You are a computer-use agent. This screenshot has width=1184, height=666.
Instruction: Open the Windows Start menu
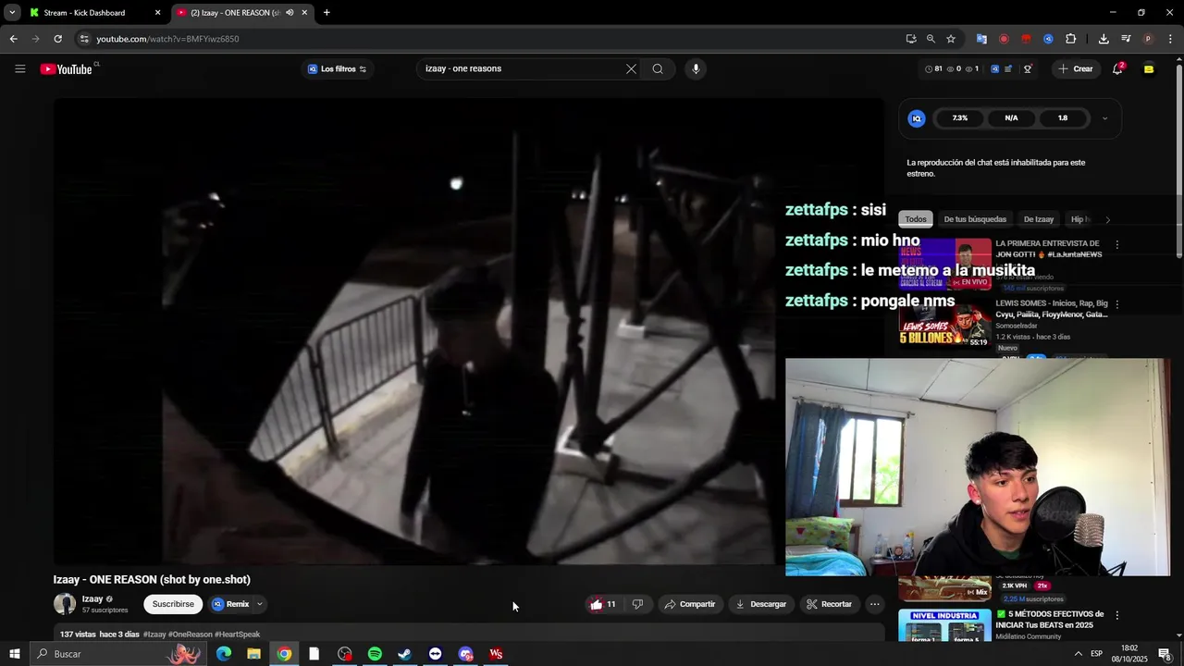point(14,654)
